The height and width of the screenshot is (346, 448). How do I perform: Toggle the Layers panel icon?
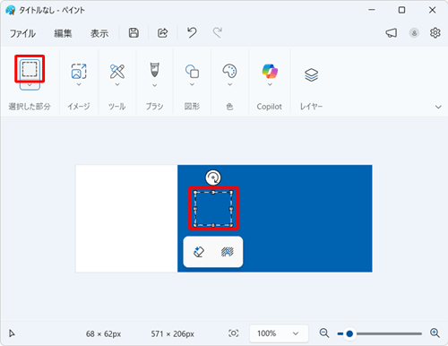pyautogui.click(x=311, y=74)
